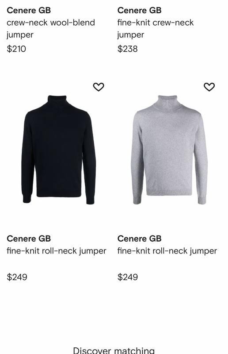Open fine-knit roll-neck jumper title under grey sweater
228x354 pixels.
click(x=167, y=251)
